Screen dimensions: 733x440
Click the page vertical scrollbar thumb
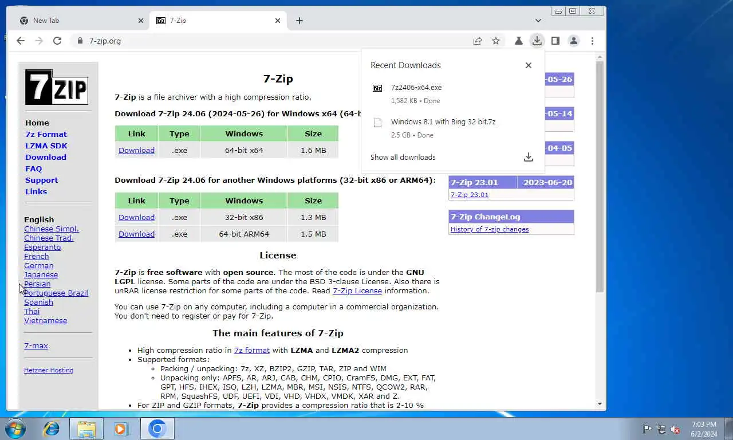[600, 176]
